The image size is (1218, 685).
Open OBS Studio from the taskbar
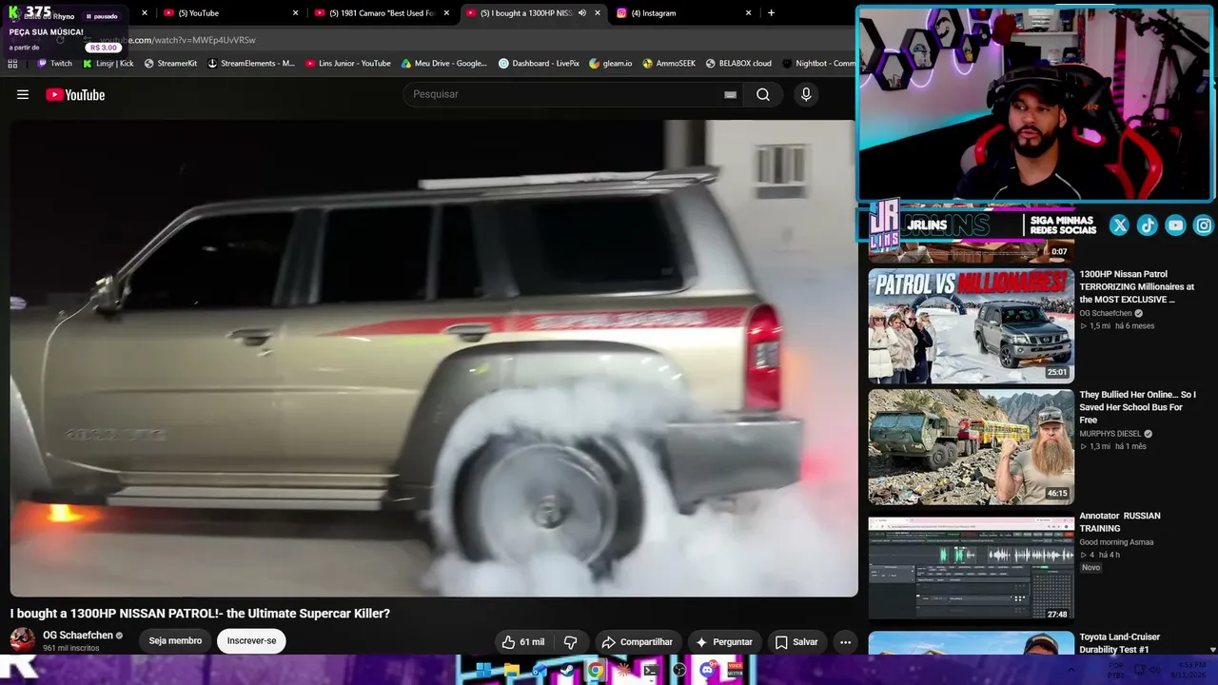(679, 670)
